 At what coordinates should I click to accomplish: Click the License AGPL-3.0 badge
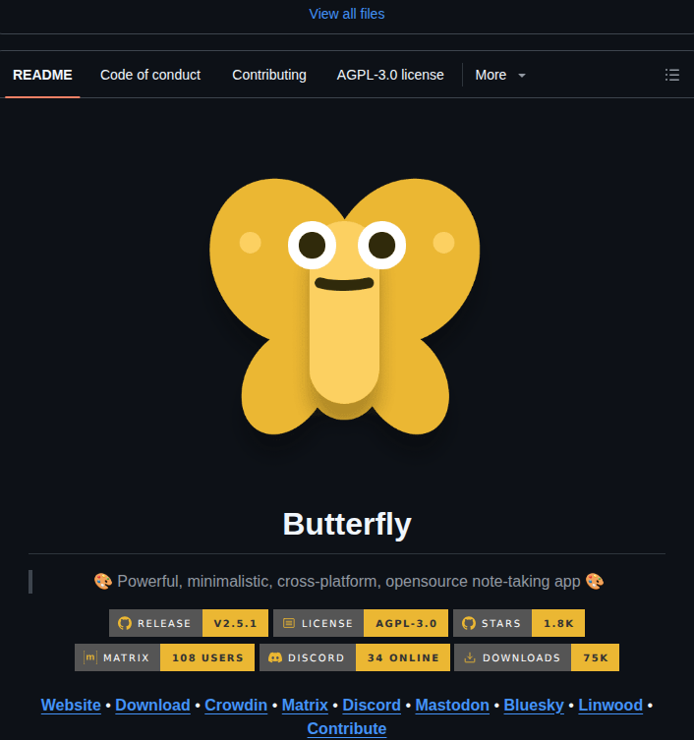tap(361, 623)
